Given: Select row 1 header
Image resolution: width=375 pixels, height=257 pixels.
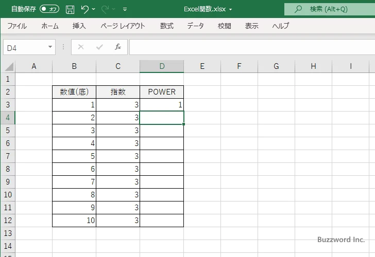Looking at the screenshot, I should (8, 79).
